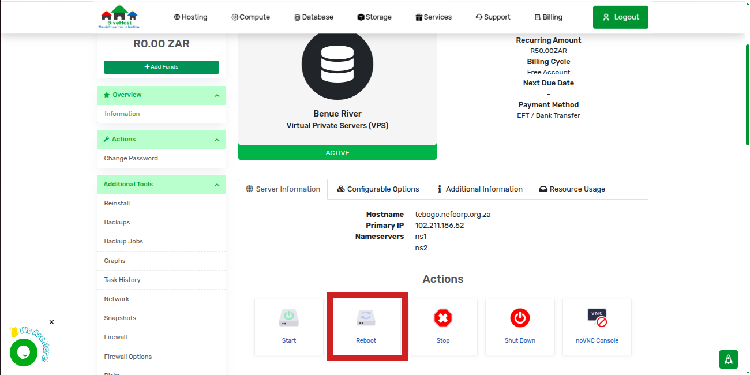
Task: Click primary IP 102.211.186.52
Action: 440,226
